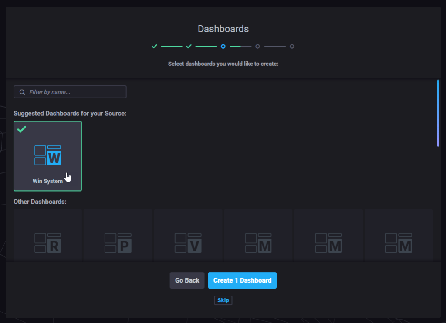This screenshot has height=323, width=446.
Task: Select the middle M dashboard card
Action: tap(328, 243)
